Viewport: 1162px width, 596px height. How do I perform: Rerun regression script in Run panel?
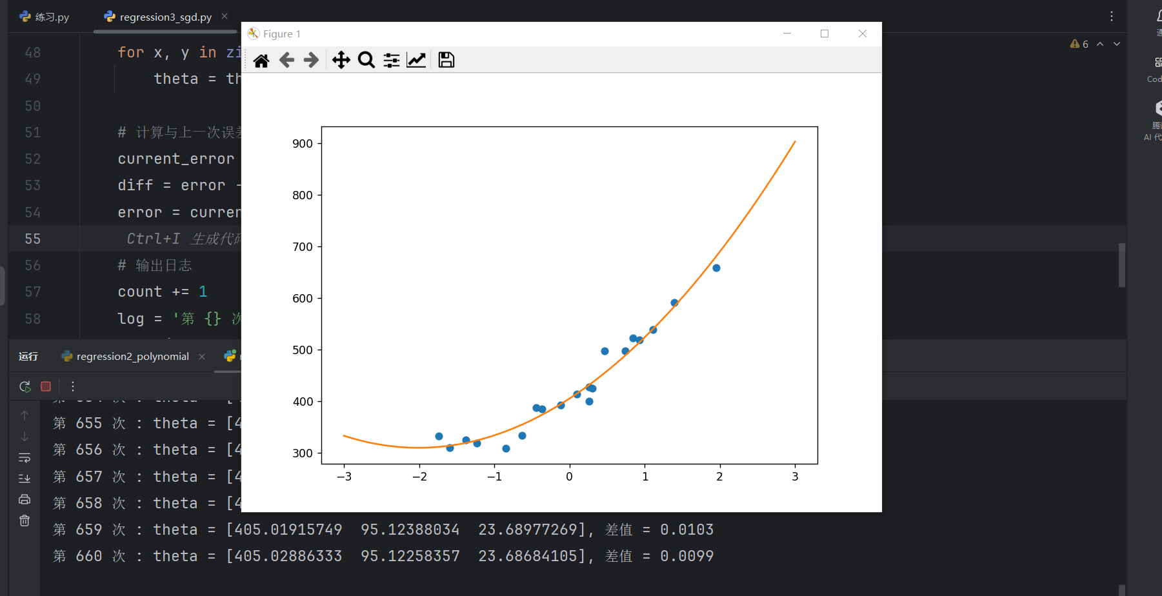[x=25, y=386]
